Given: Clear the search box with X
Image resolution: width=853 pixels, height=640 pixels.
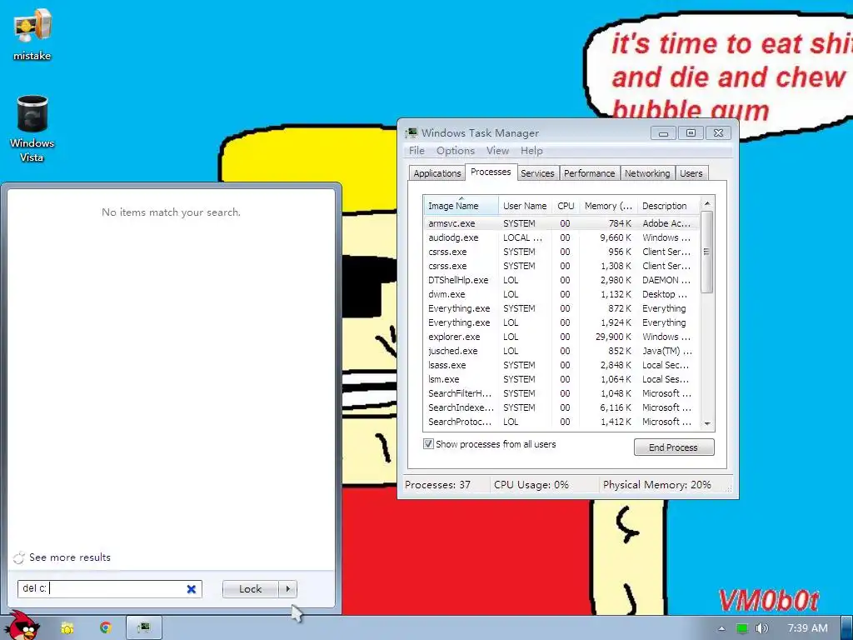Looking at the screenshot, I should (x=192, y=589).
